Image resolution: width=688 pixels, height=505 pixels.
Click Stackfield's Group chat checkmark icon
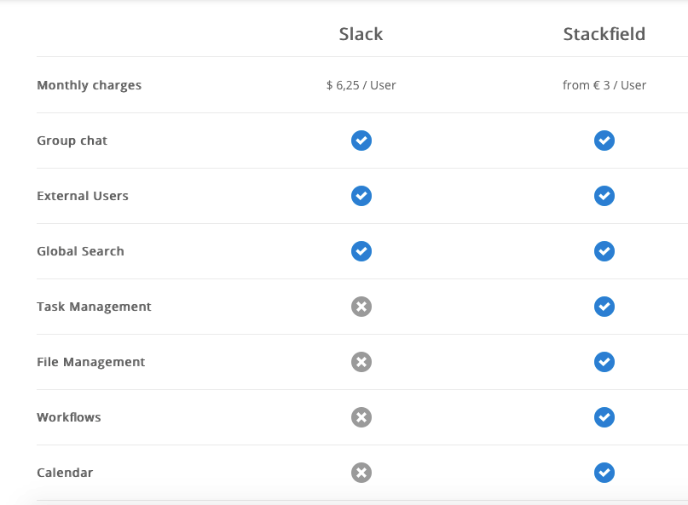point(604,141)
